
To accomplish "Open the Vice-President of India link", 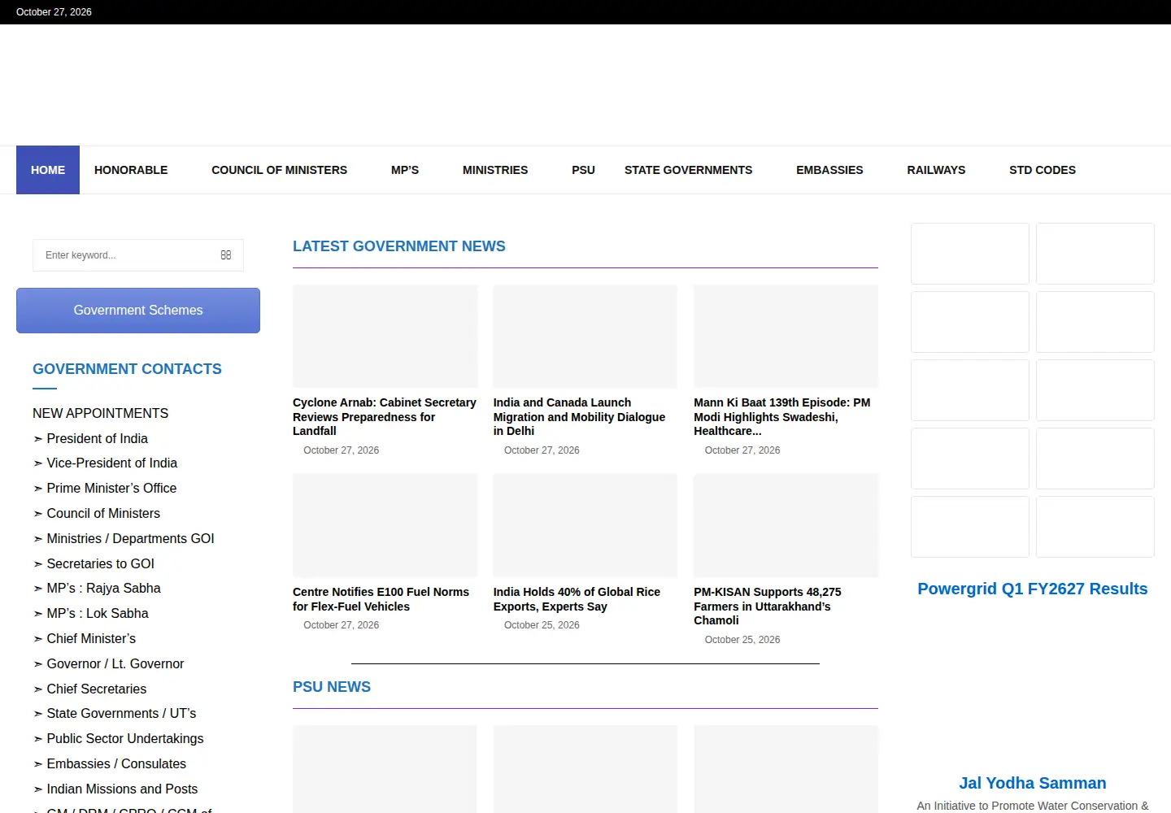I will point(111,463).
